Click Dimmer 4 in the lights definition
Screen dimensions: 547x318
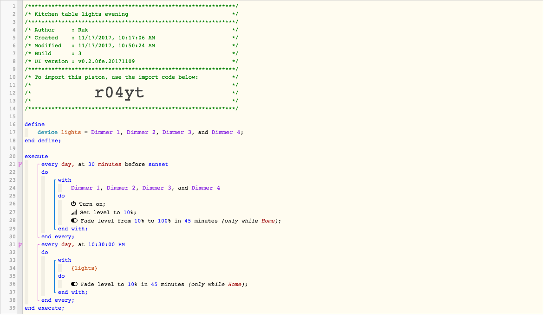coord(226,133)
